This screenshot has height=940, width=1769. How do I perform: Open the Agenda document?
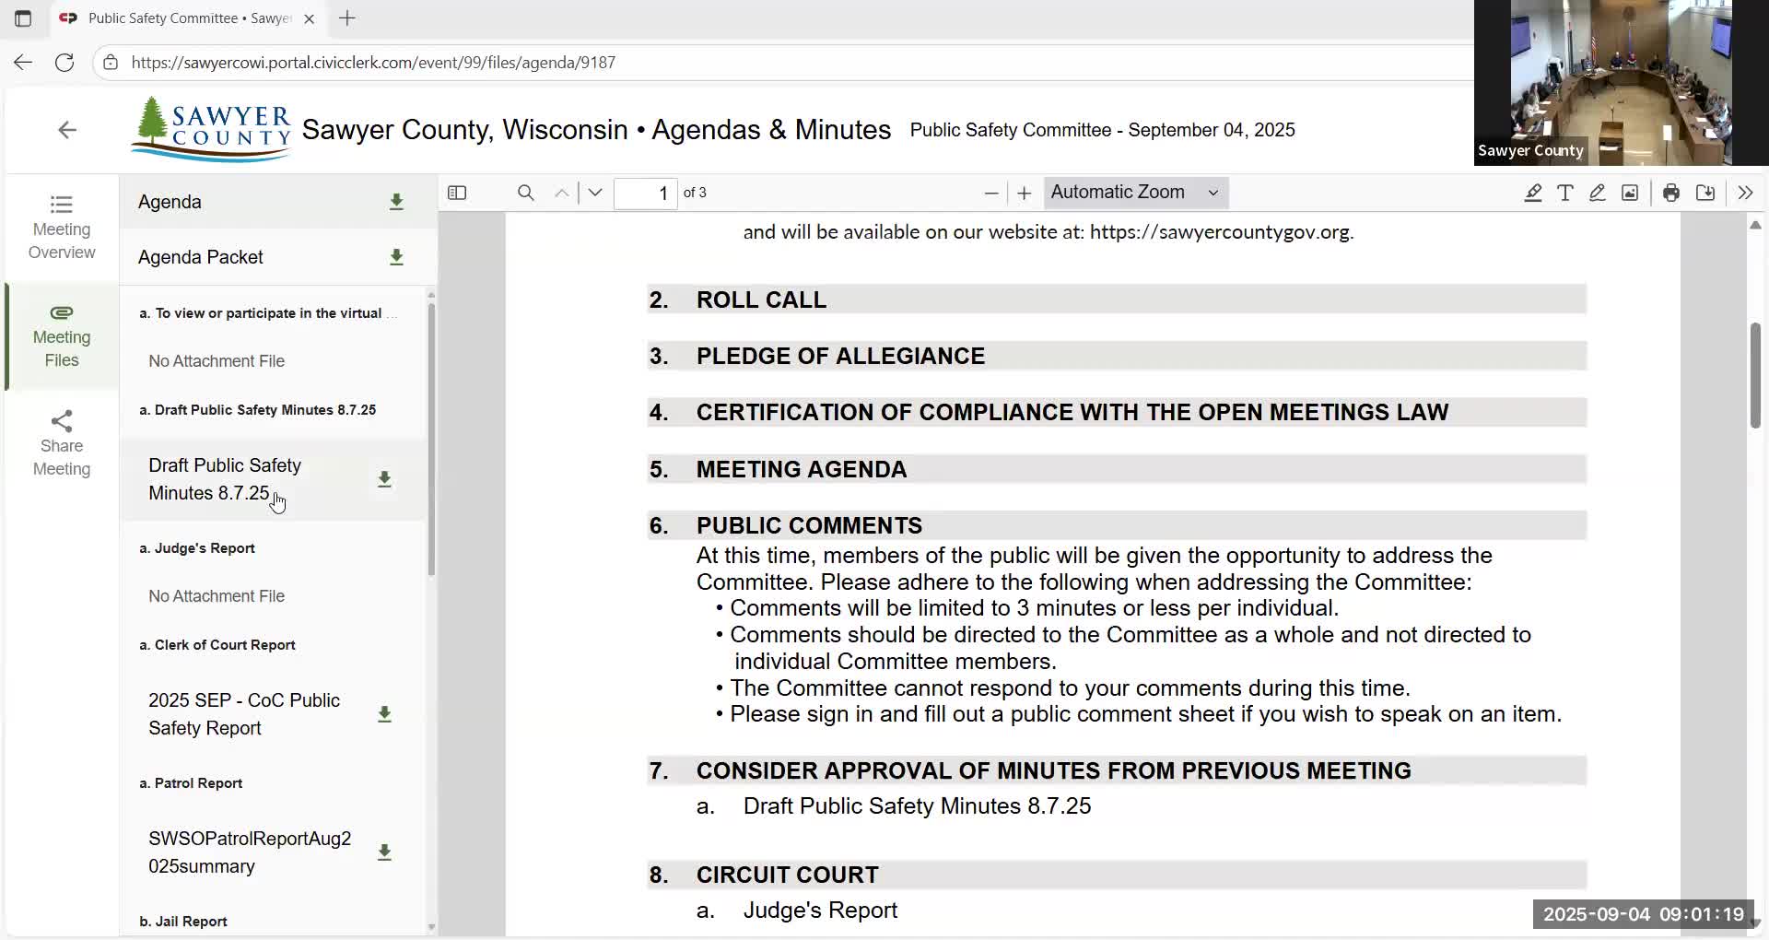170,202
